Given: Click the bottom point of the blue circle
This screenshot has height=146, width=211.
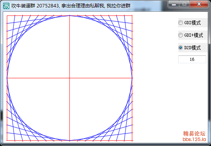Looking at the screenshot, I should pyautogui.click(x=70, y=141).
